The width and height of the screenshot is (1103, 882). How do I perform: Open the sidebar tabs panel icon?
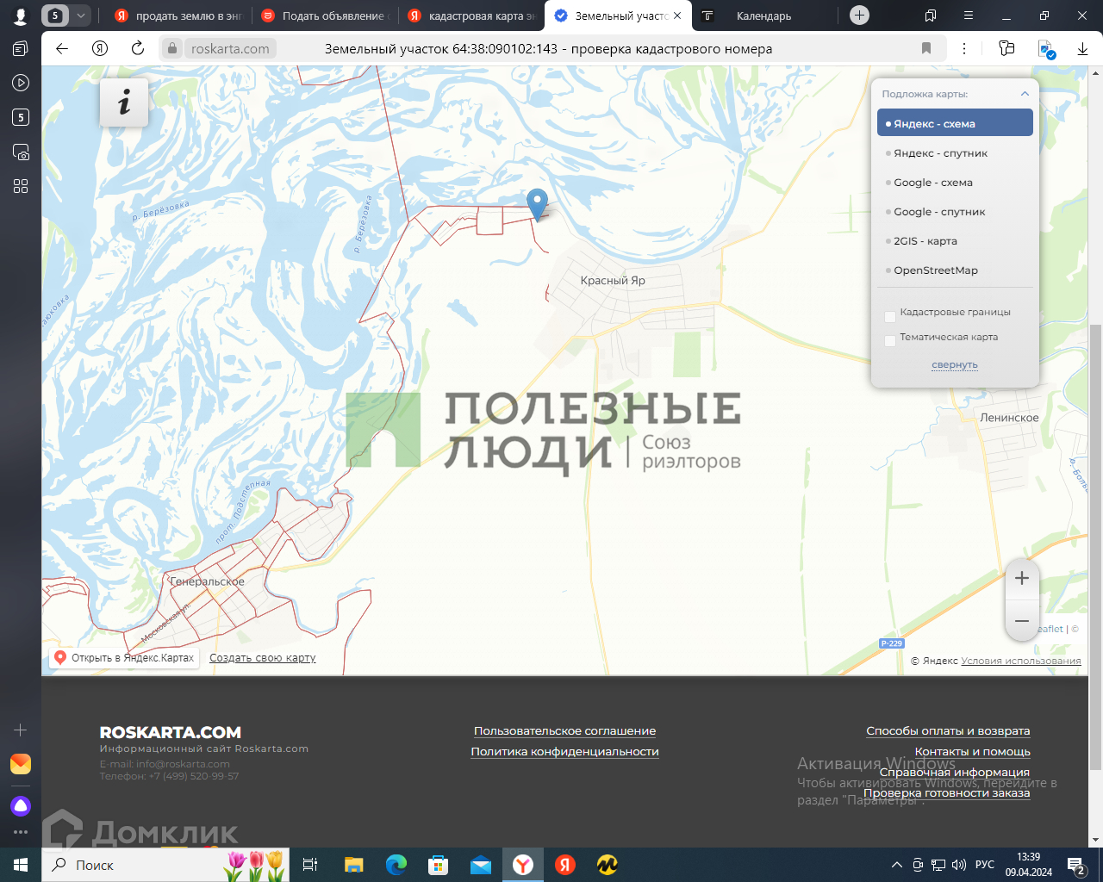(21, 49)
